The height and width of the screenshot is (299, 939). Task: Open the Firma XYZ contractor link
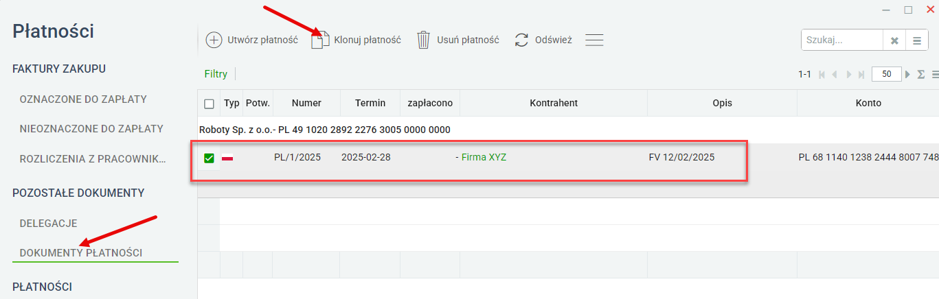(484, 157)
